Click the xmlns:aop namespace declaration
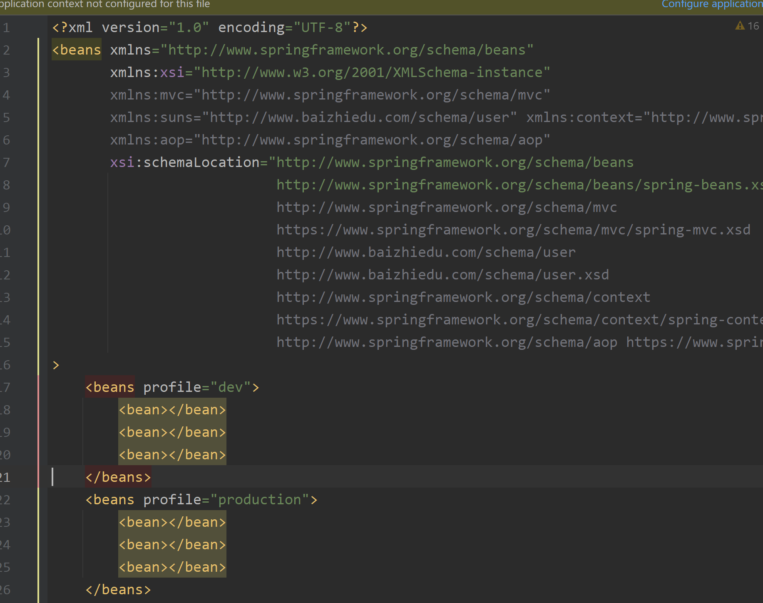Screen dimensions: 763x603 (x=330, y=140)
